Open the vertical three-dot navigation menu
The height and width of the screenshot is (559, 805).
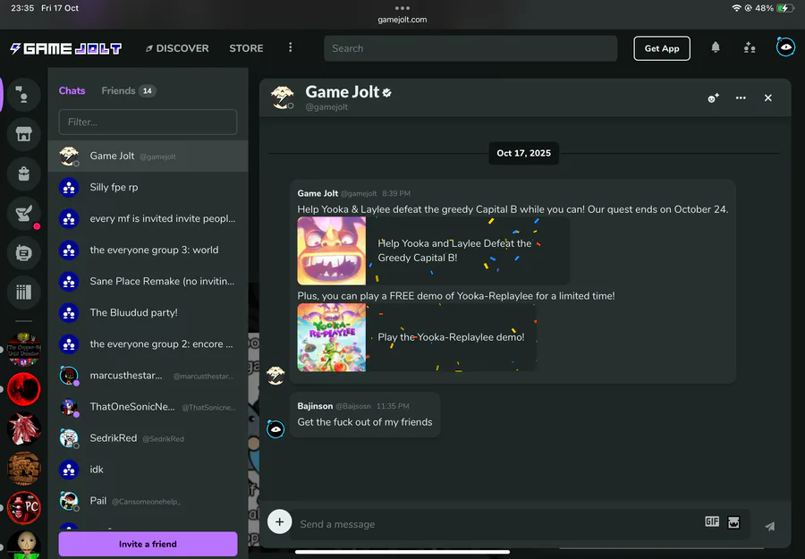290,47
